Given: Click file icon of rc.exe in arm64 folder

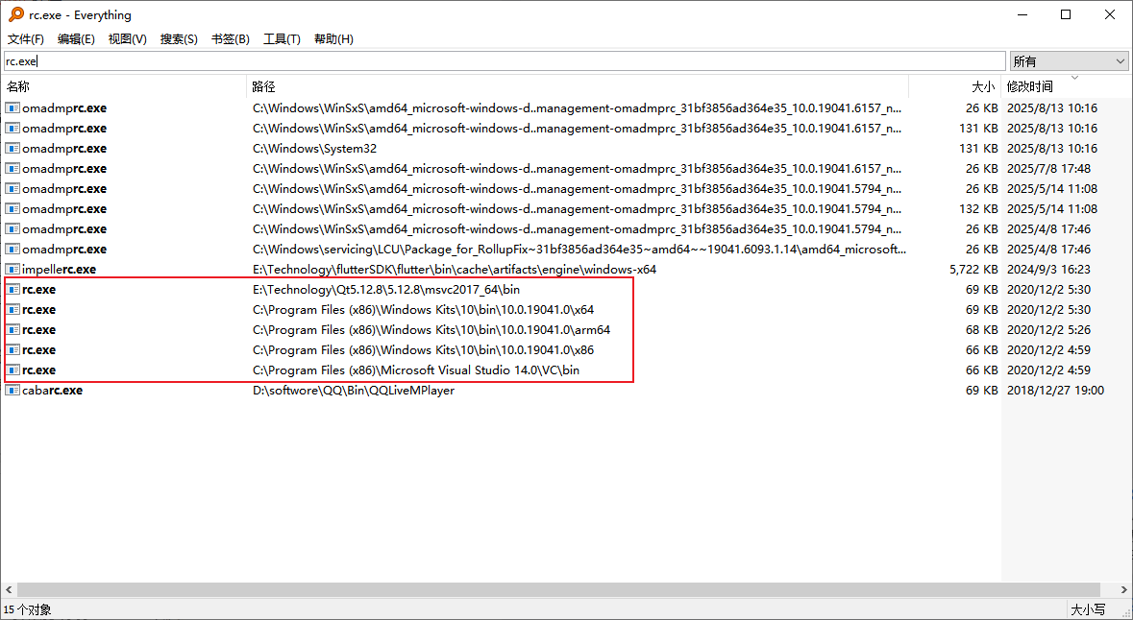Looking at the screenshot, I should (x=12, y=330).
